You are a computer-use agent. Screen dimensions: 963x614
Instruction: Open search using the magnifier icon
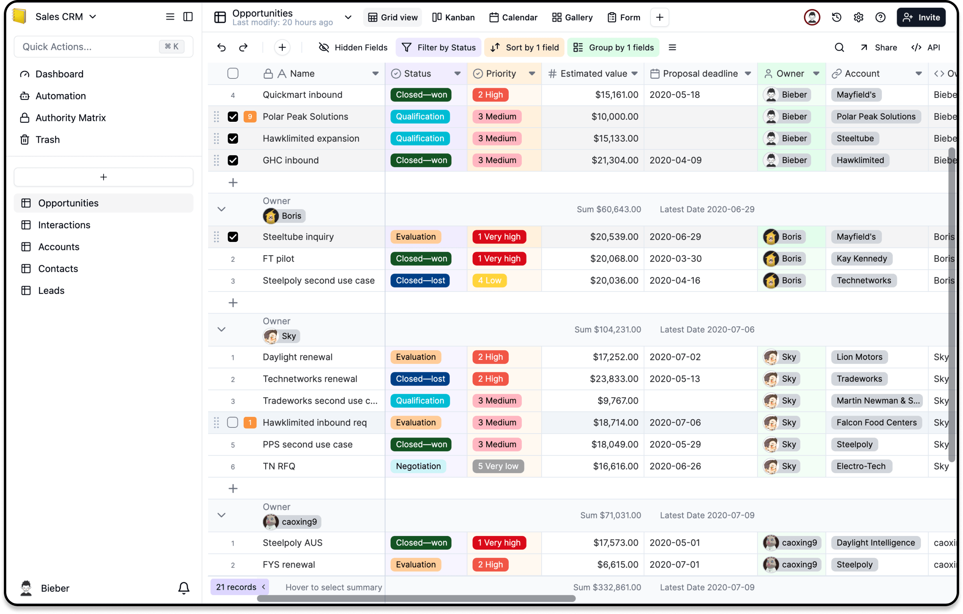(x=839, y=47)
